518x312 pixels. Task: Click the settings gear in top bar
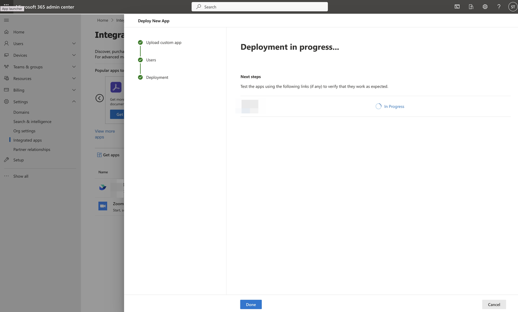[x=485, y=7]
